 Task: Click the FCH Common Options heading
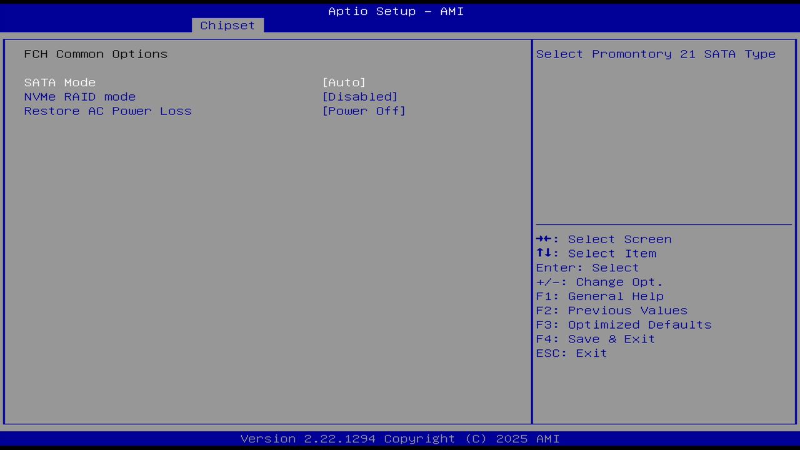click(96, 54)
